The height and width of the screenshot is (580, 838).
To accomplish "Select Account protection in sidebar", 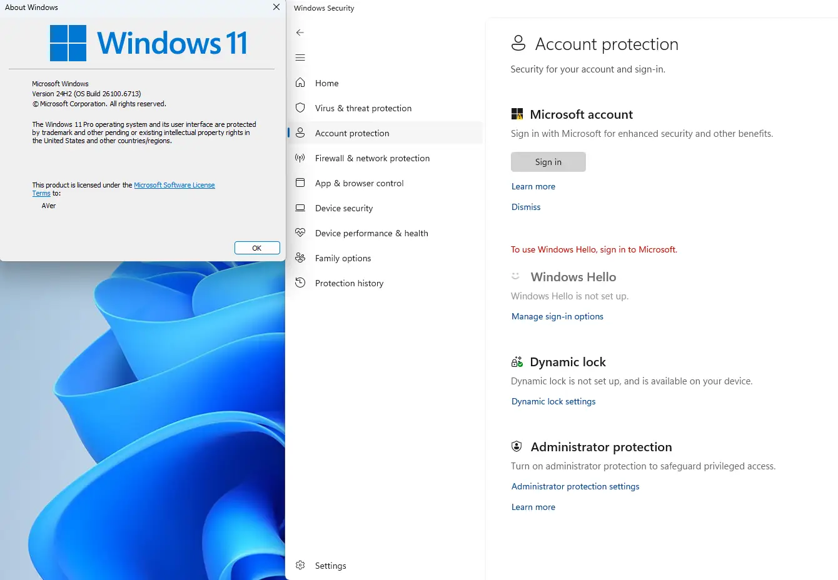I will 385,133.
